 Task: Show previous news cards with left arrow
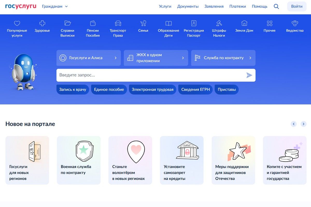[294, 124]
